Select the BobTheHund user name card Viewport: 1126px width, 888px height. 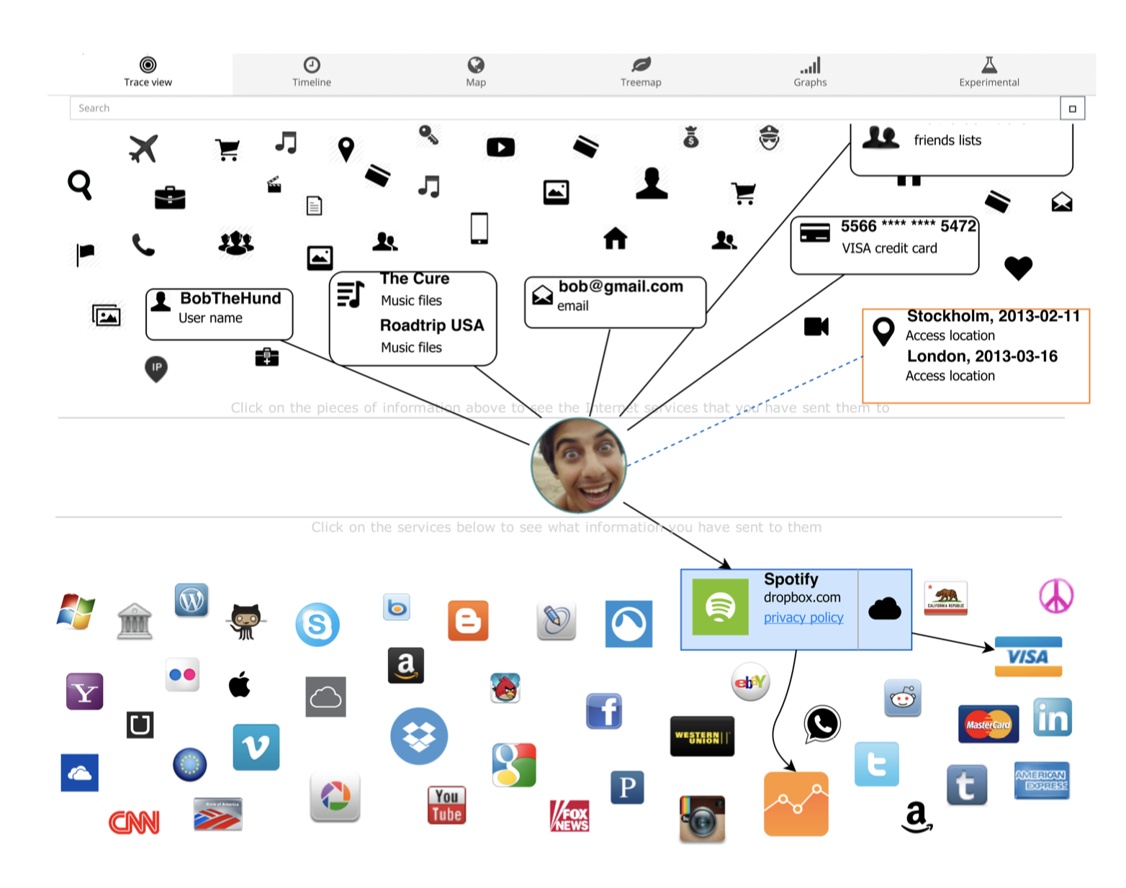[220, 314]
